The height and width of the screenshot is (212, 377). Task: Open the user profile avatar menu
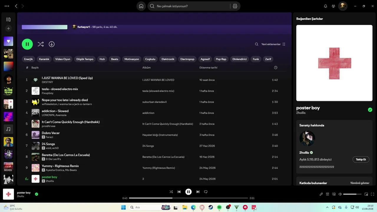tap(343, 6)
